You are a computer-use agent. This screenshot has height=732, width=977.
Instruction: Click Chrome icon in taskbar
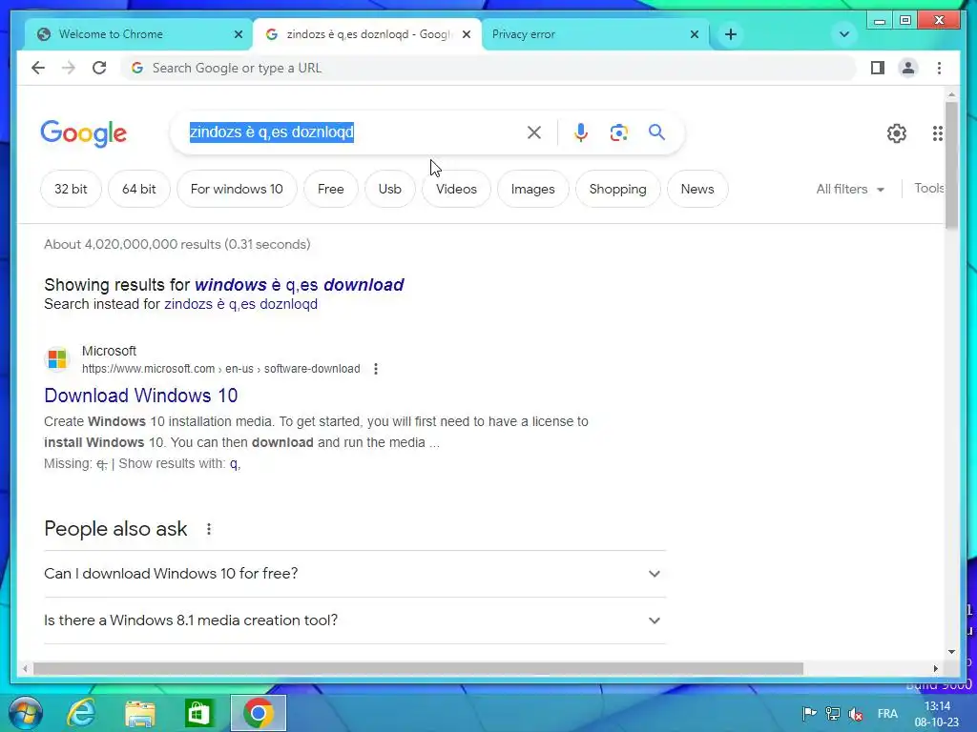(x=258, y=713)
